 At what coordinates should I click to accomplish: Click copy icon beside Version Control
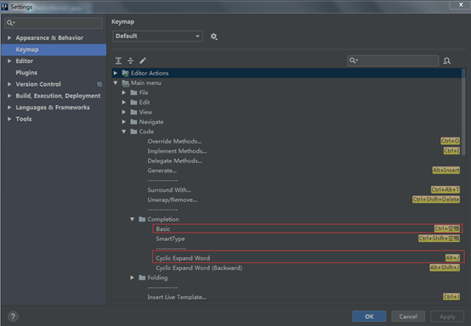click(x=99, y=84)
